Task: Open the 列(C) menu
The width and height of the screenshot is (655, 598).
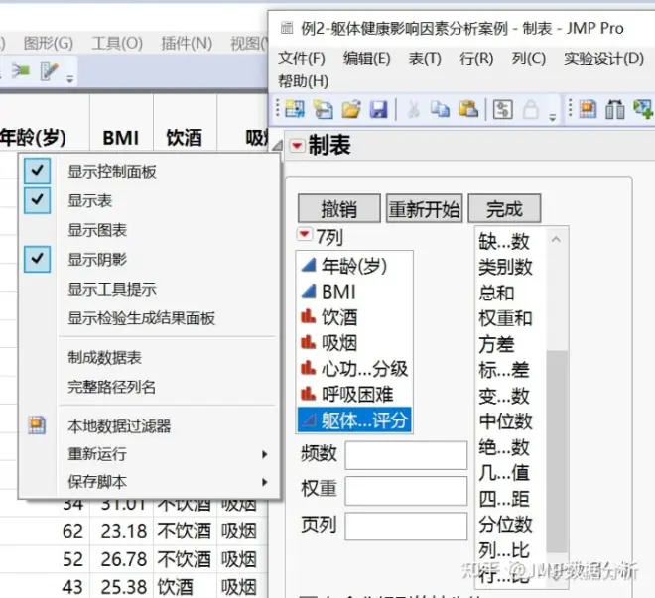Action: pos(528,59)
